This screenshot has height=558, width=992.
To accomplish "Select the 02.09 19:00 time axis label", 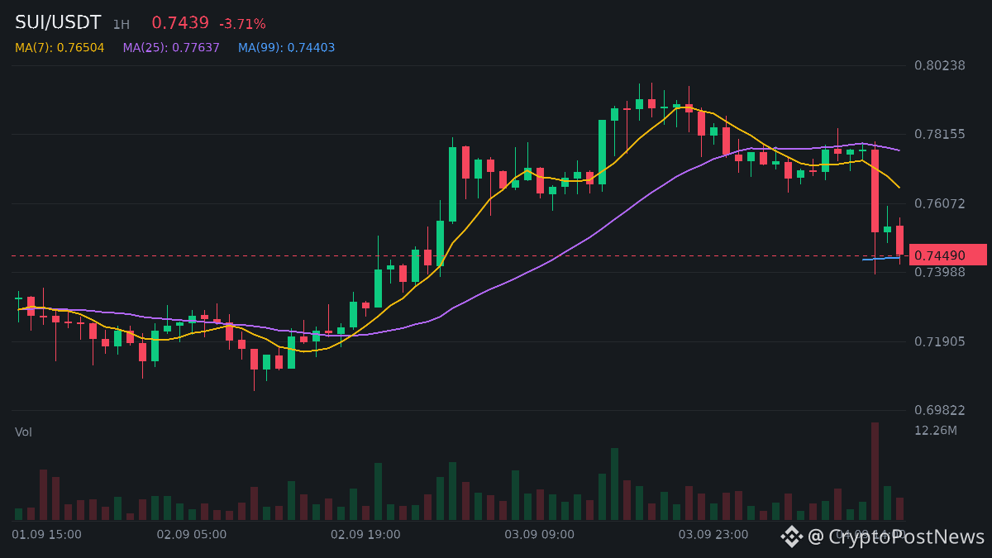I will 365,535.
